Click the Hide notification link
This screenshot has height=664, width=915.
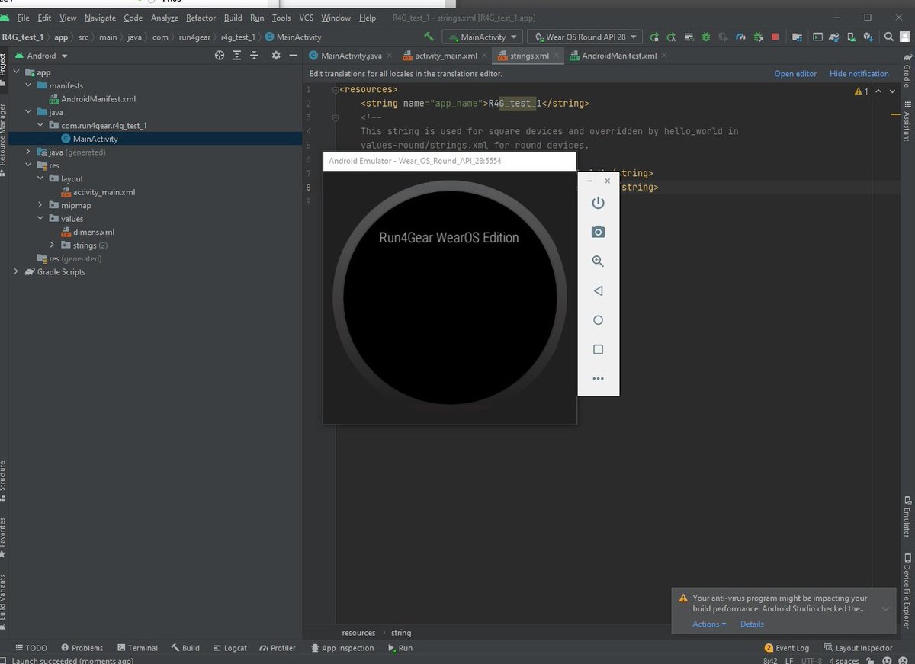tap(859, 74)
